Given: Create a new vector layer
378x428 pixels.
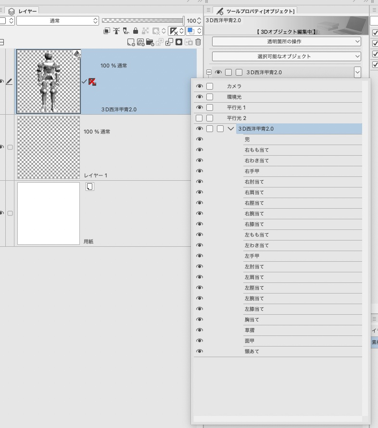Looking at the screenshot, I should tap(140, 42).
